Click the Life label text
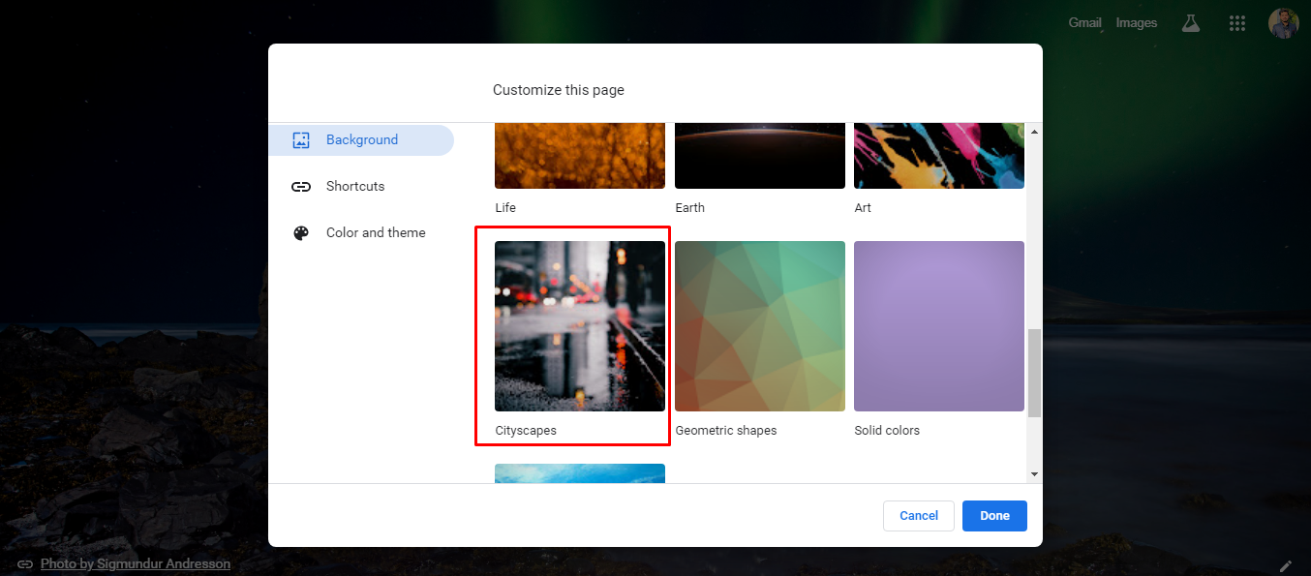1311x576 pixels. 505,208
